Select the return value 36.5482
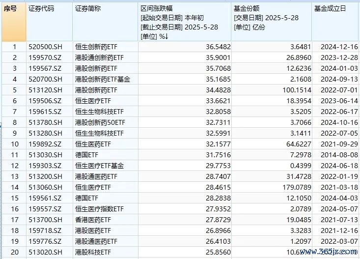 [x=218, y=47]
